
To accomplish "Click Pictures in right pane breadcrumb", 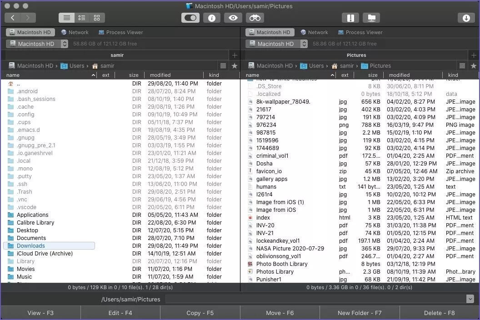I will click(x=376, y=65).
